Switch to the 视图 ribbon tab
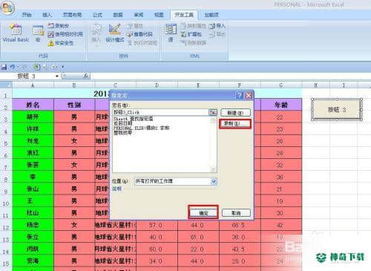The height and width of the screenshot is (271, 371). coord(159,15)
